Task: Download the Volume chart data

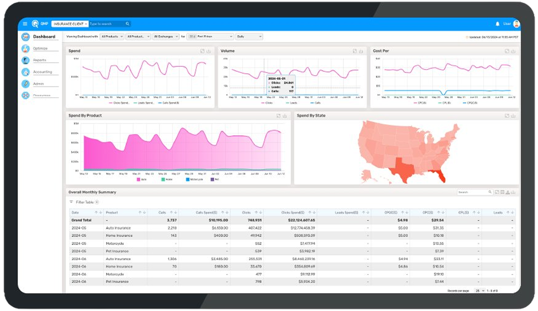Action: coord(361,51)
